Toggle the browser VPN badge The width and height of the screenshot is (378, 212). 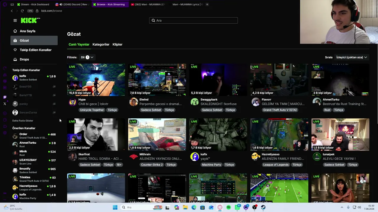[x=30, y=11]
